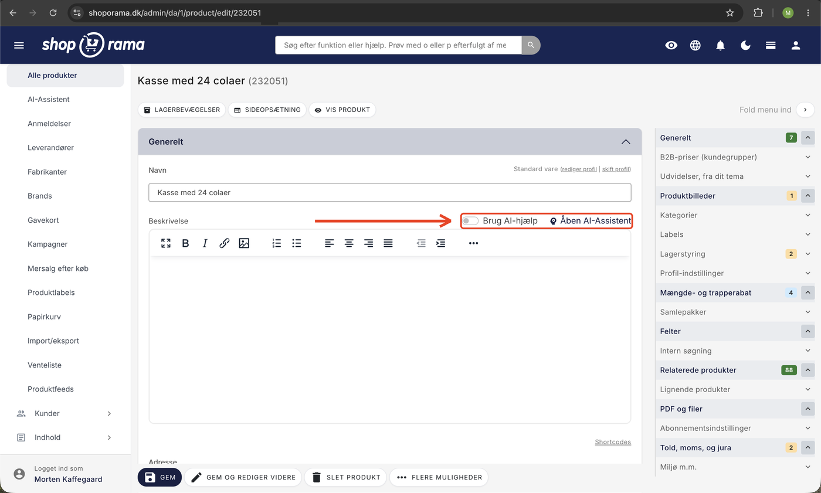Open the Shortcodes link
821x493 pixels.
click(613, 442)
